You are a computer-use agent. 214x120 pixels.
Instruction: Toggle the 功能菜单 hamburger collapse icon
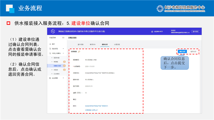63,37
